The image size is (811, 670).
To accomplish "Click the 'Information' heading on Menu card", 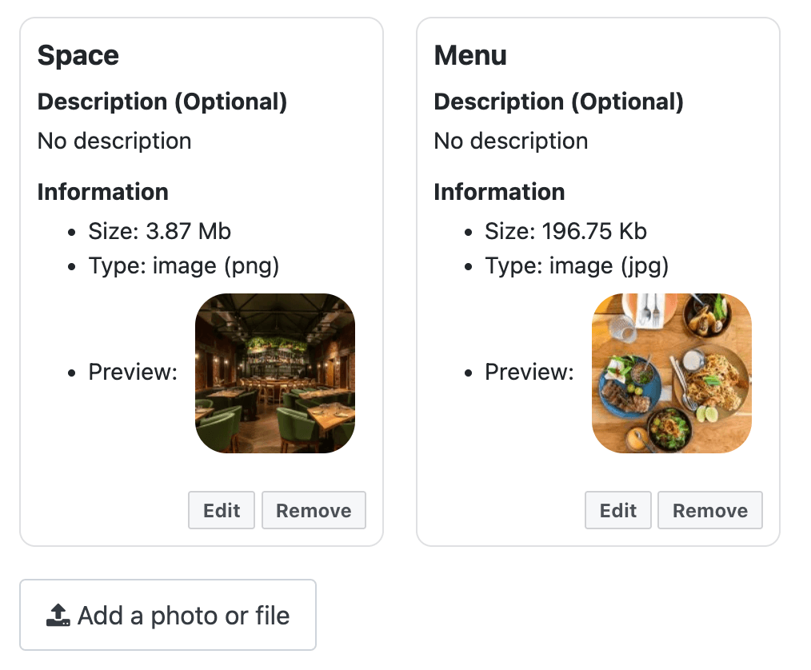I will 499,192.
